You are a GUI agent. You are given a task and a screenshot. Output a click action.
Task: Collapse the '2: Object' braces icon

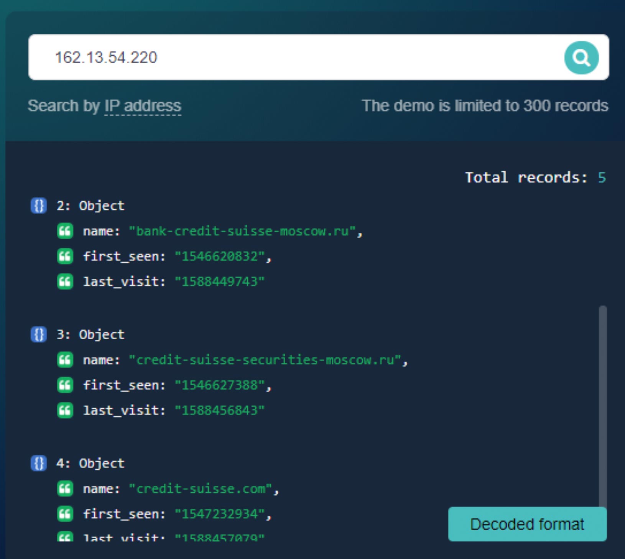(x=38, y=206)
